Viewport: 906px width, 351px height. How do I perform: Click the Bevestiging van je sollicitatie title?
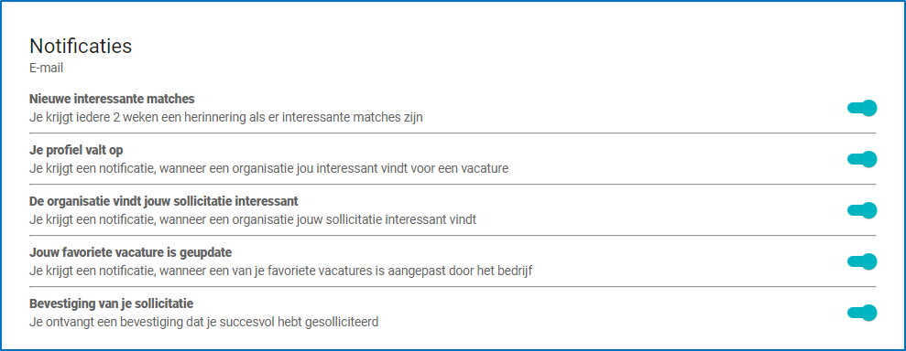(x=112, y=303)
